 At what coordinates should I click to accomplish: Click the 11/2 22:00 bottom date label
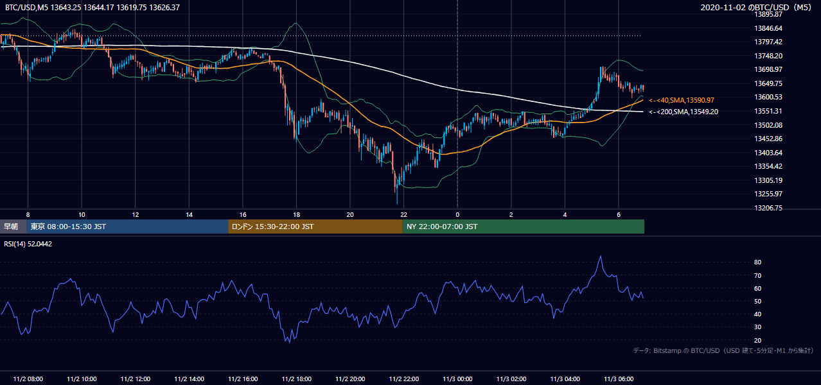pyautogui.click(x=403, y=379)
